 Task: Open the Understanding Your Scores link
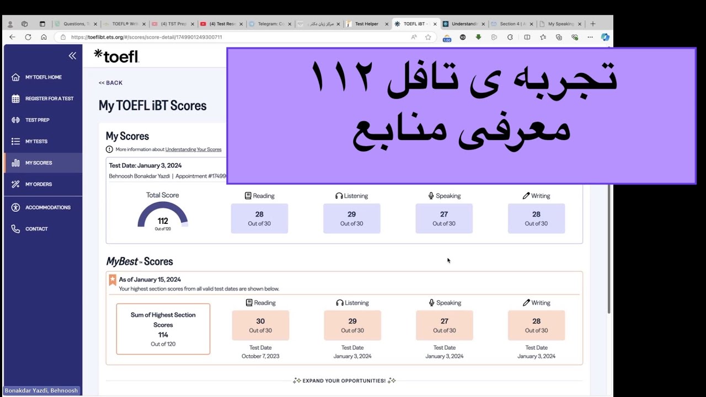pos(193,149)
